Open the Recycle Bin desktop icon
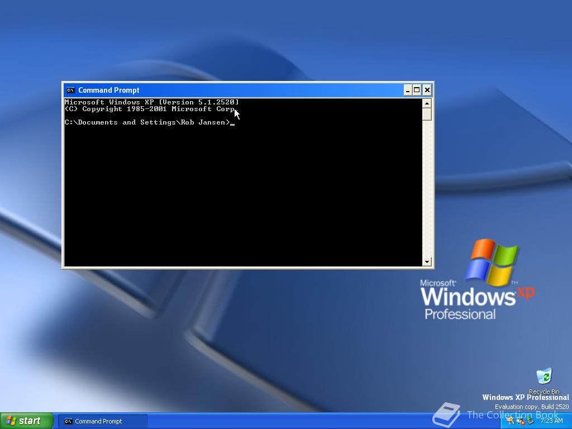 (x=544, y=381)
